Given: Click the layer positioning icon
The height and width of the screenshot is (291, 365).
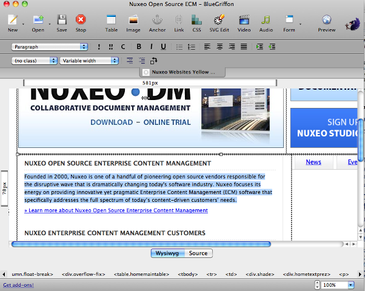Looking at the screenshot, I should pyautogui.click(x=153, y=61).
